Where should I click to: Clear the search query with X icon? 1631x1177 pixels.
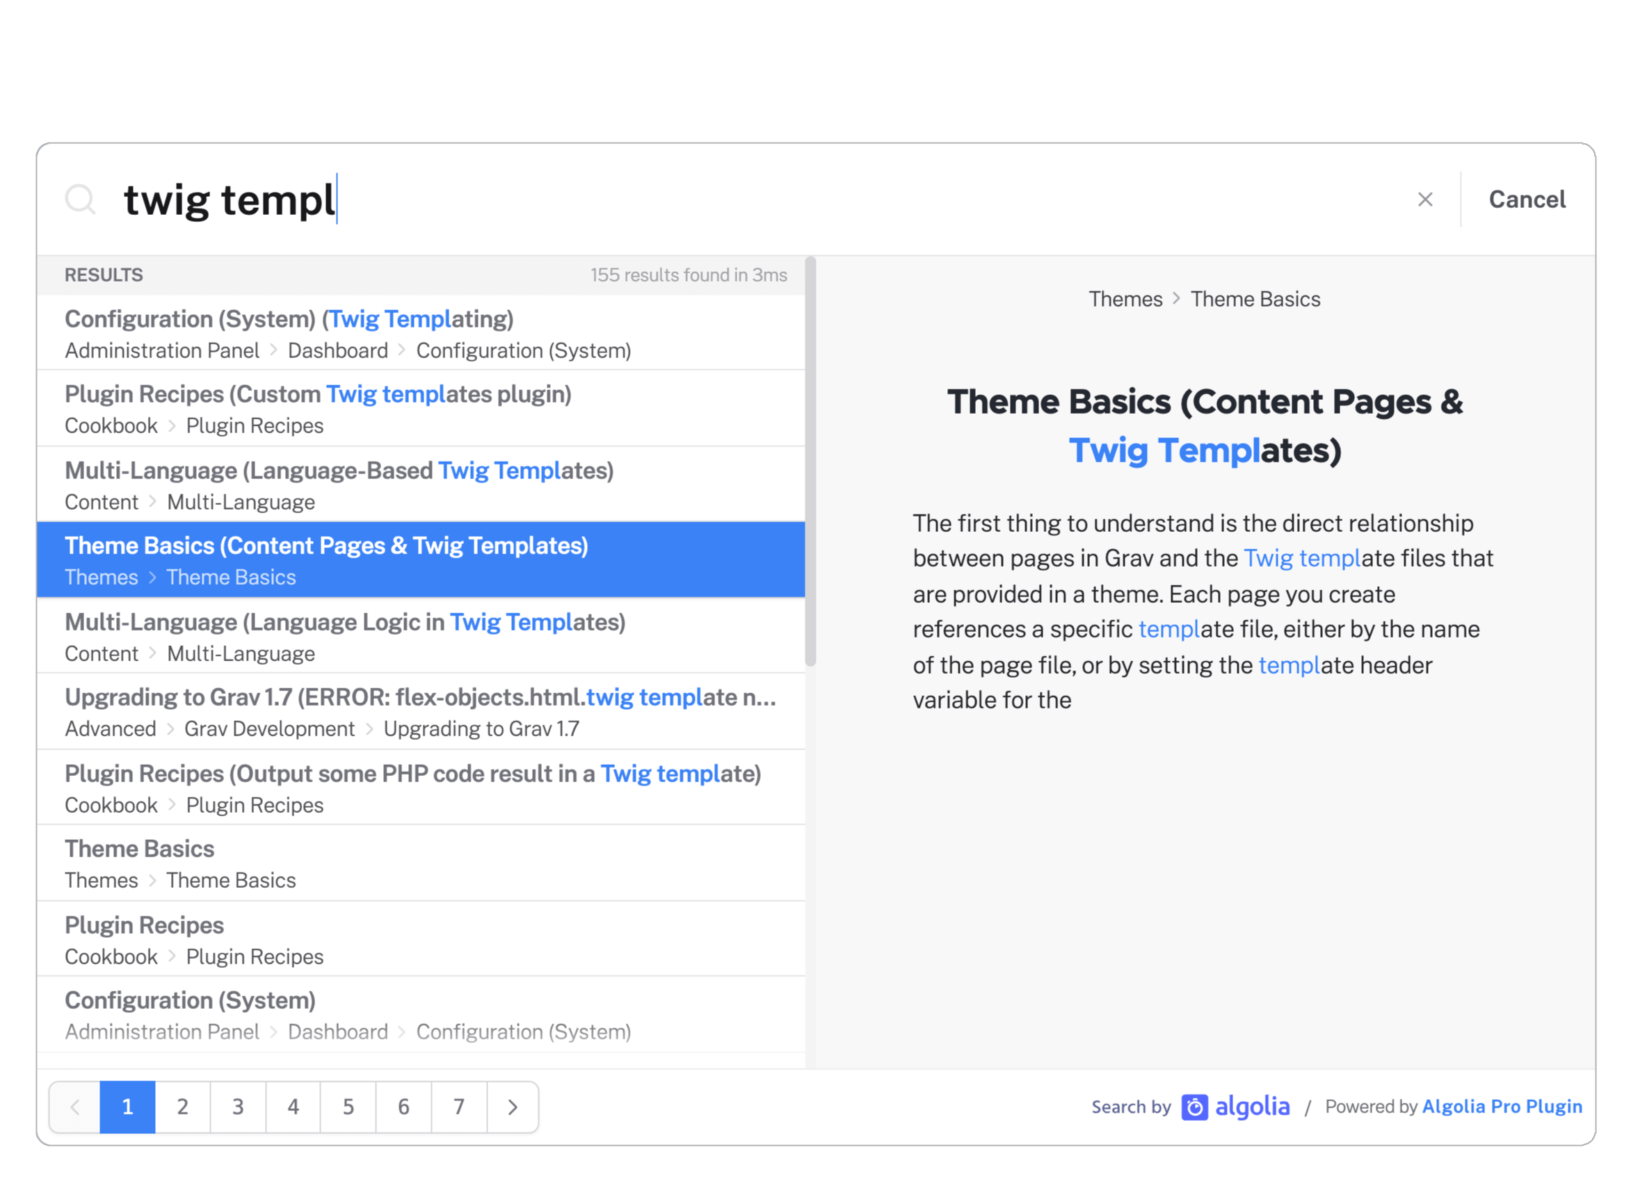coord(1424,199)
